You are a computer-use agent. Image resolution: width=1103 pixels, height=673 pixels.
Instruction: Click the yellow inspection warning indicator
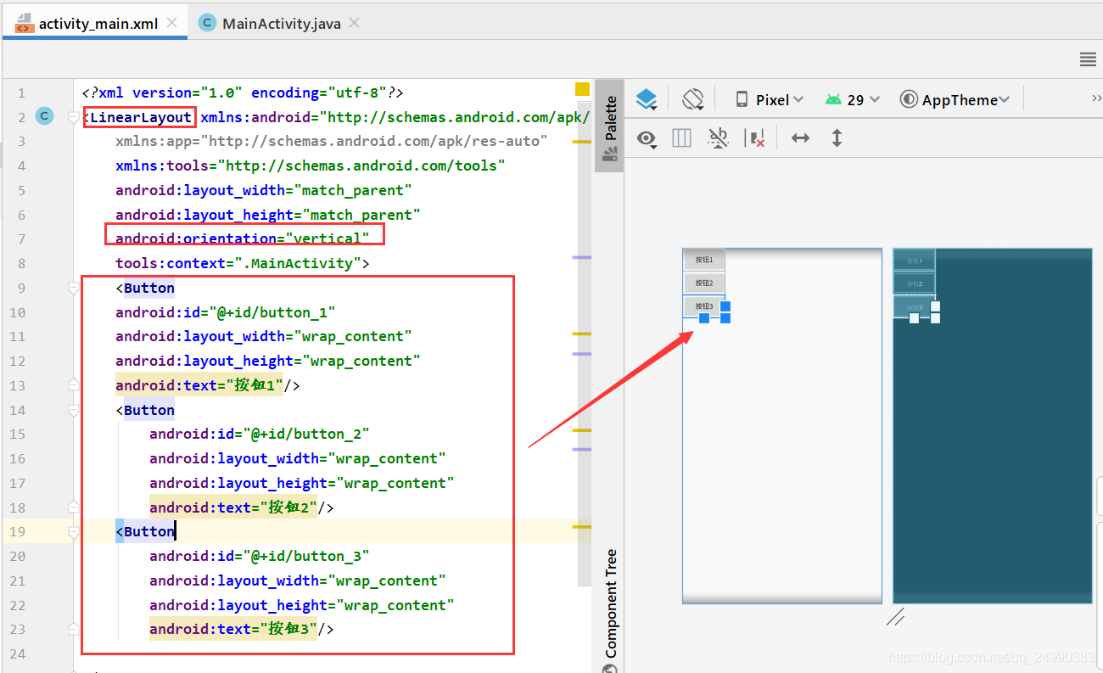click(x=582, y=89)
